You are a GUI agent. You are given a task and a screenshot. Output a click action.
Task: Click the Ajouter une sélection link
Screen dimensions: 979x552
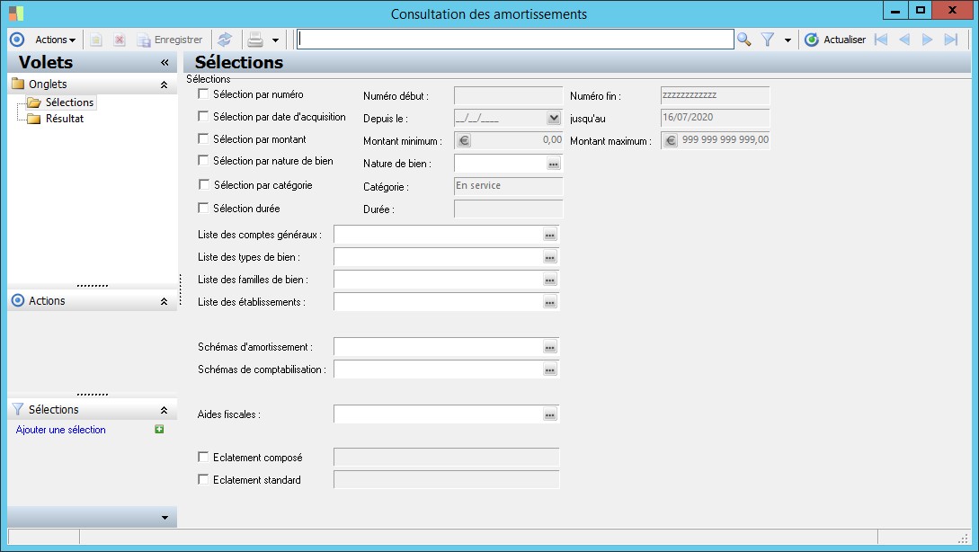[61, 430]
